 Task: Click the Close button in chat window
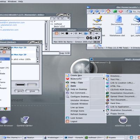pos(32,91)
